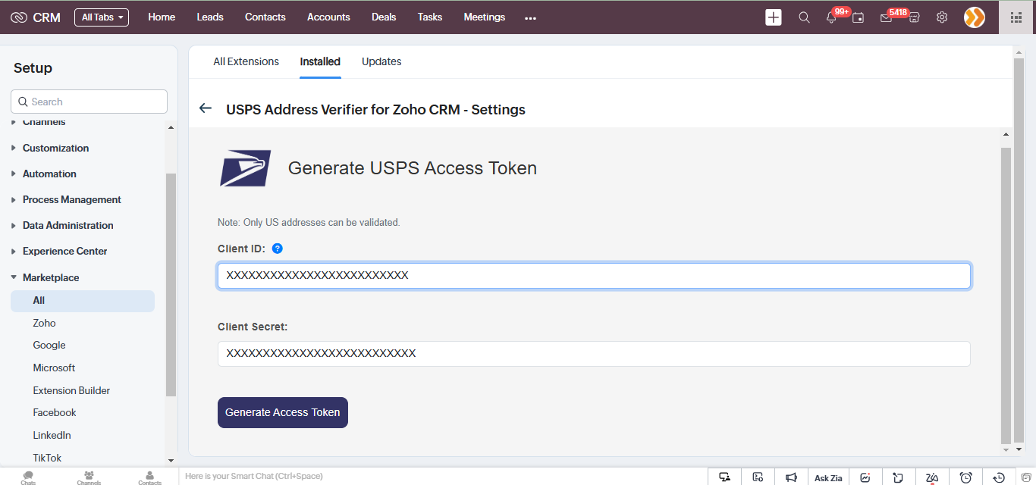This screenshot has width=1036, height=485.
Task: Open the Accounts module
Action: coord(328,17)
